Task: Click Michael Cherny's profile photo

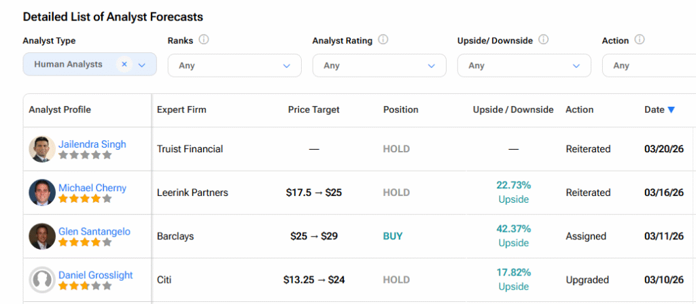Action: 42,192
